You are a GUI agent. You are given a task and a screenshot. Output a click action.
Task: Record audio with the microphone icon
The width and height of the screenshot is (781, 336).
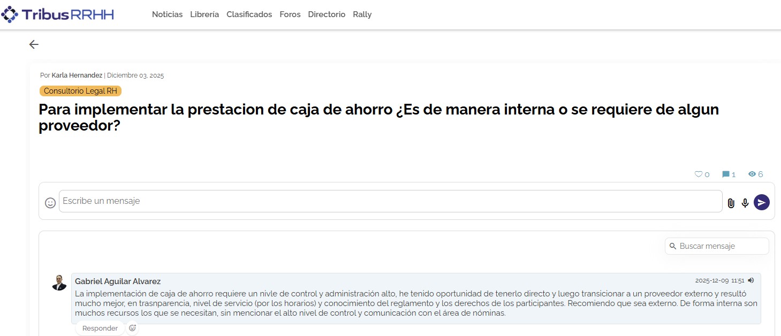pos(745,203)
